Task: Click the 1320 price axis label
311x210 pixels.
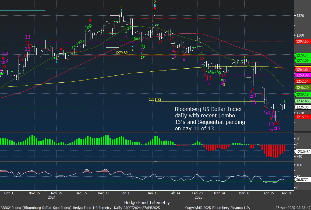Action: [300, 16]
